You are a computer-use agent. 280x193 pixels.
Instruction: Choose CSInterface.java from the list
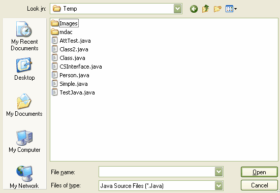click(77, 67)
